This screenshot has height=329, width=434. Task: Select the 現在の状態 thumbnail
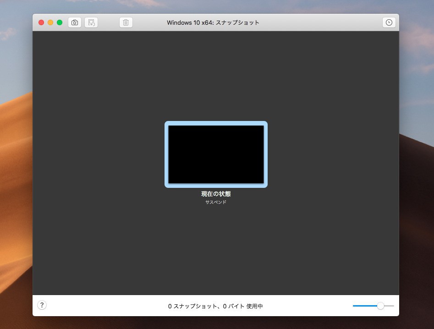click(216, 154)
